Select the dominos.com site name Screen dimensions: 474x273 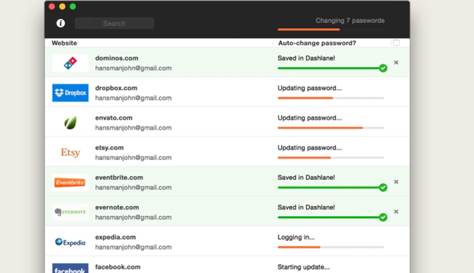point(116,58)
